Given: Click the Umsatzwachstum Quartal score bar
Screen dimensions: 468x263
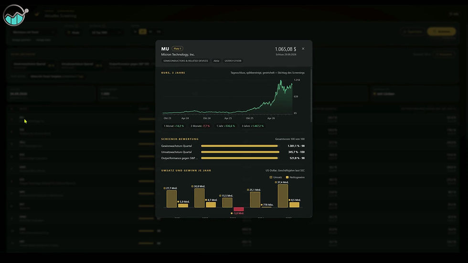Looking at the screenshot, I should pyautogui.click(x=240, y=152).
